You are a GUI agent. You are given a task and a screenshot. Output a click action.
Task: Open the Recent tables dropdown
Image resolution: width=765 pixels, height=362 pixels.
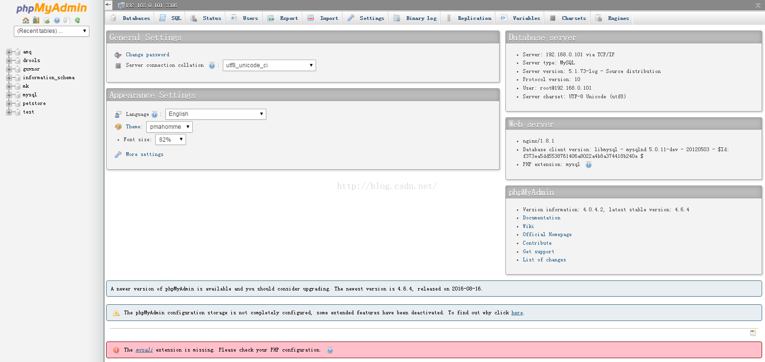coord(52,31)
